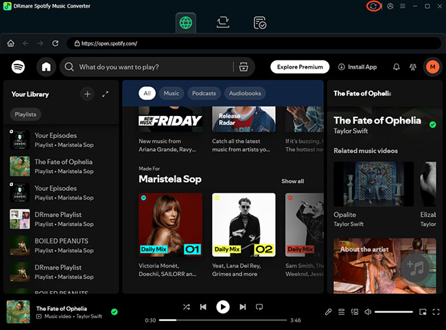Viewport: 446px width, 330px height.
Task: Open Opalite music video thumbnail
Action: (x=374, y=184)
